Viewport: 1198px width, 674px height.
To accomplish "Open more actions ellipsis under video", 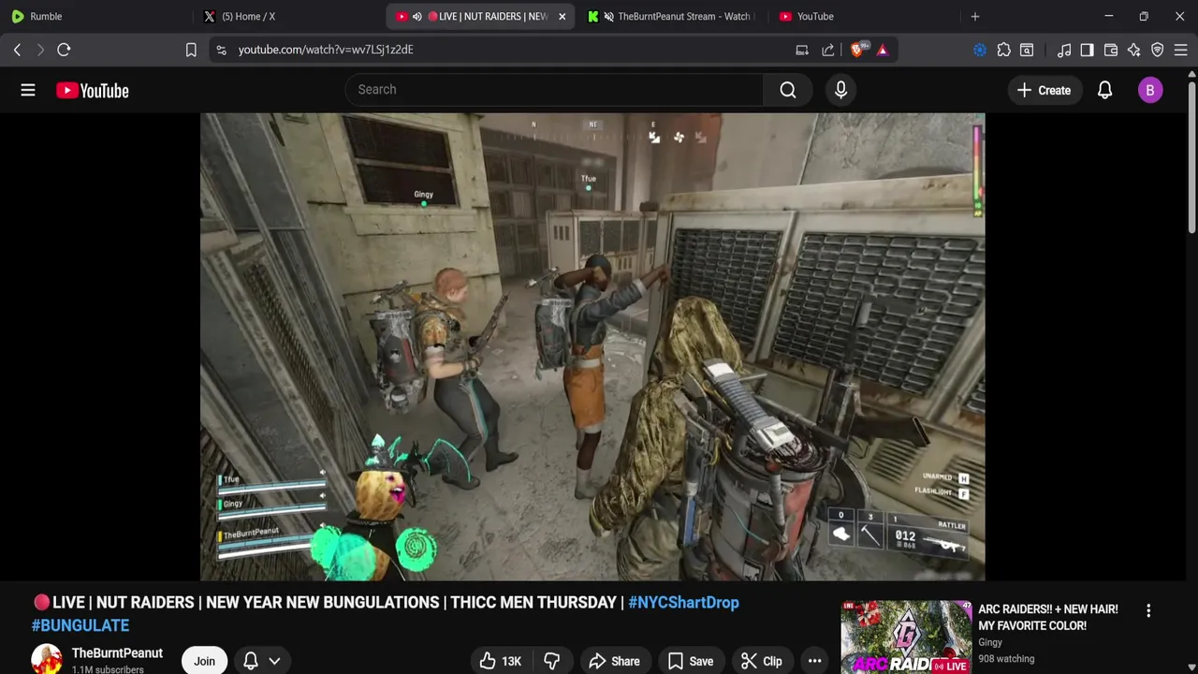I will point(814,661).
